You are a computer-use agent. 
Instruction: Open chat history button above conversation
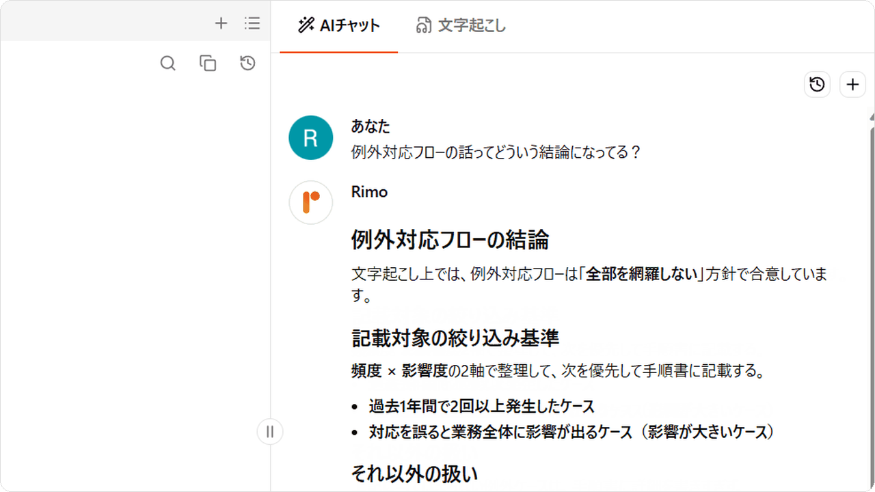click(x=817, y=85)
